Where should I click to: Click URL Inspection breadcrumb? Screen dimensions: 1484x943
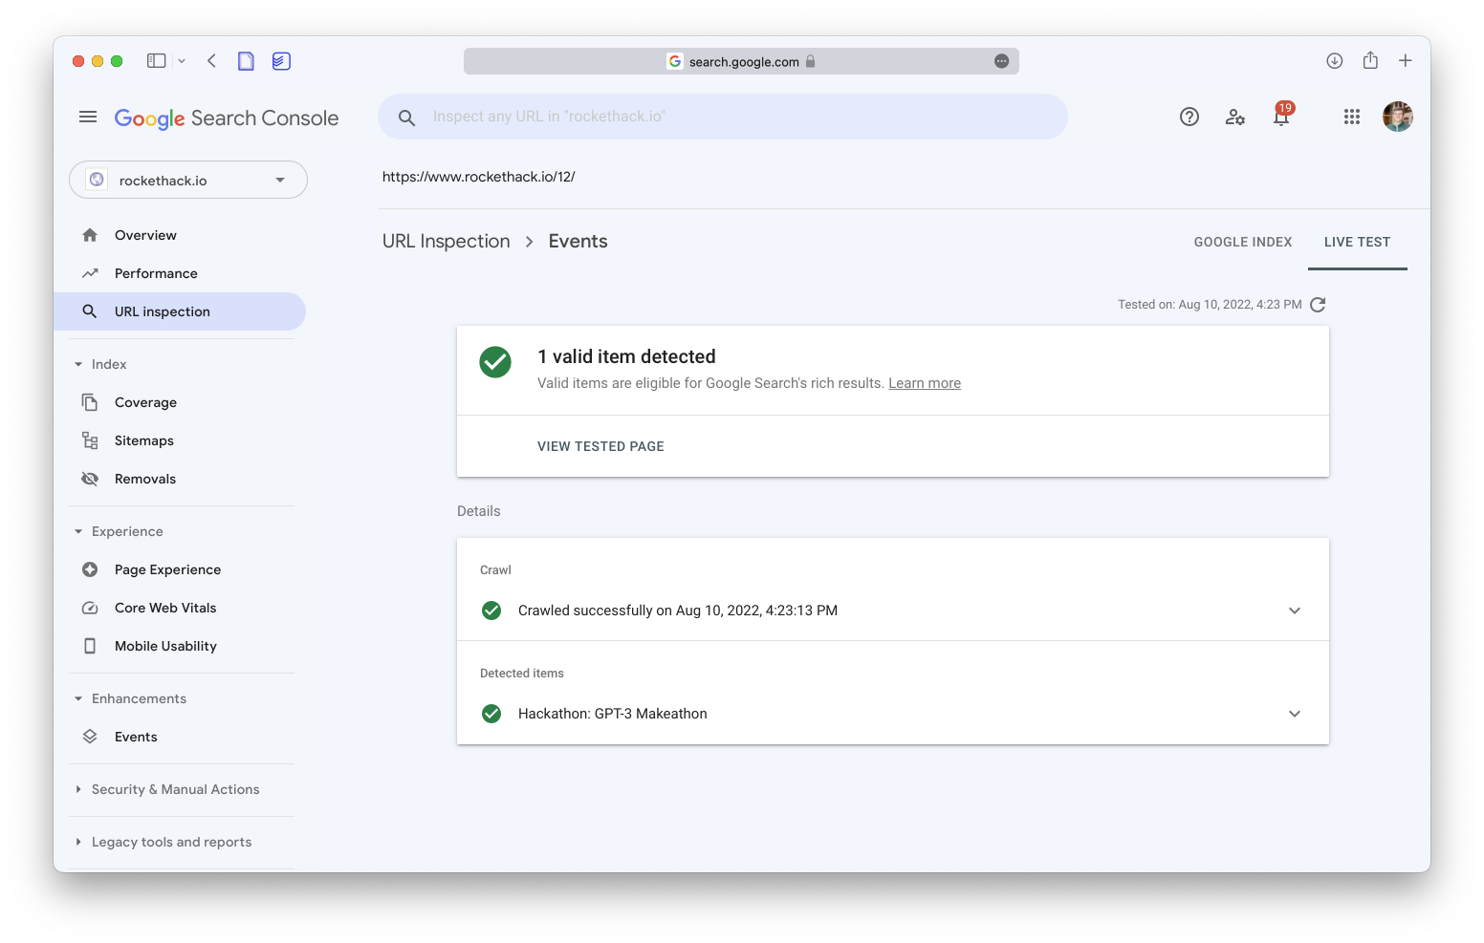pyautogui.click(x=447, y=242)
